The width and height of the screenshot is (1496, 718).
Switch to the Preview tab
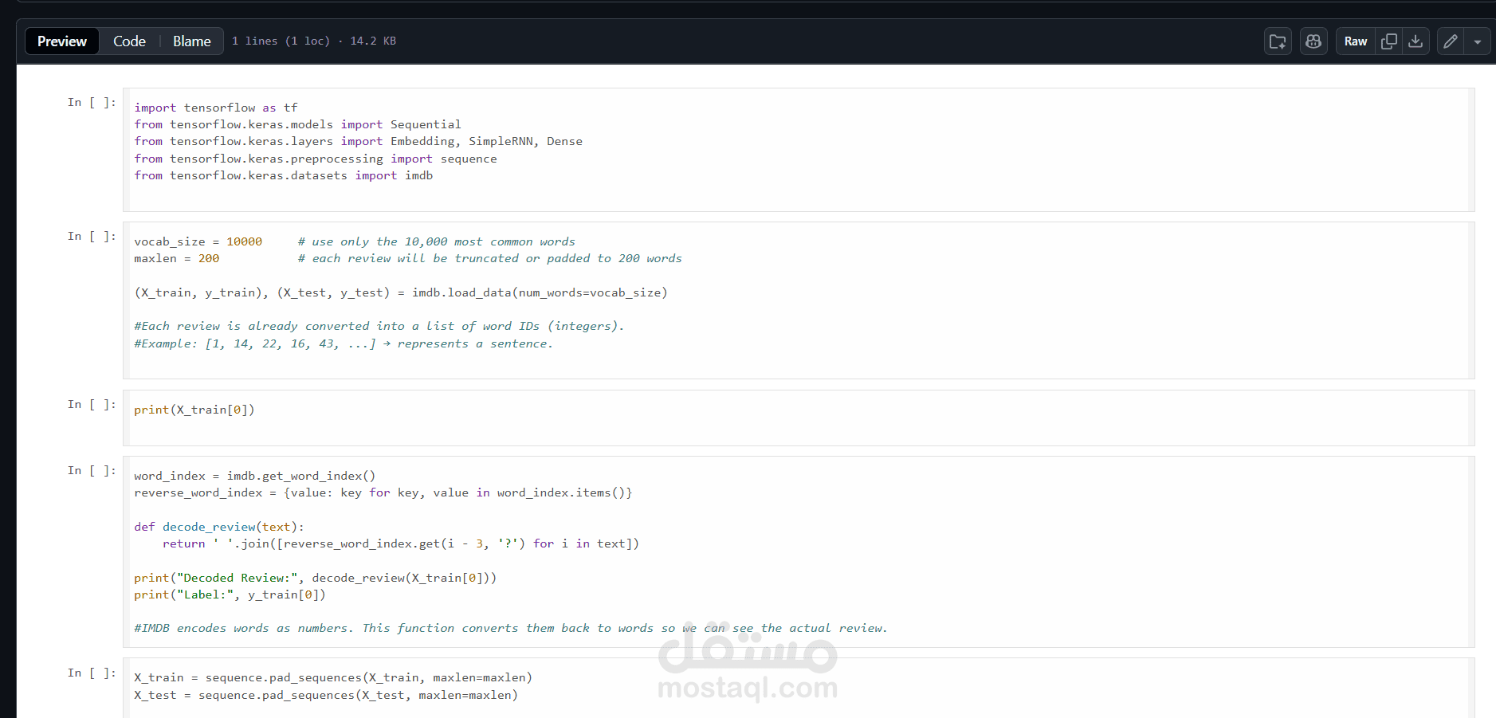click(x=62, y=41)
